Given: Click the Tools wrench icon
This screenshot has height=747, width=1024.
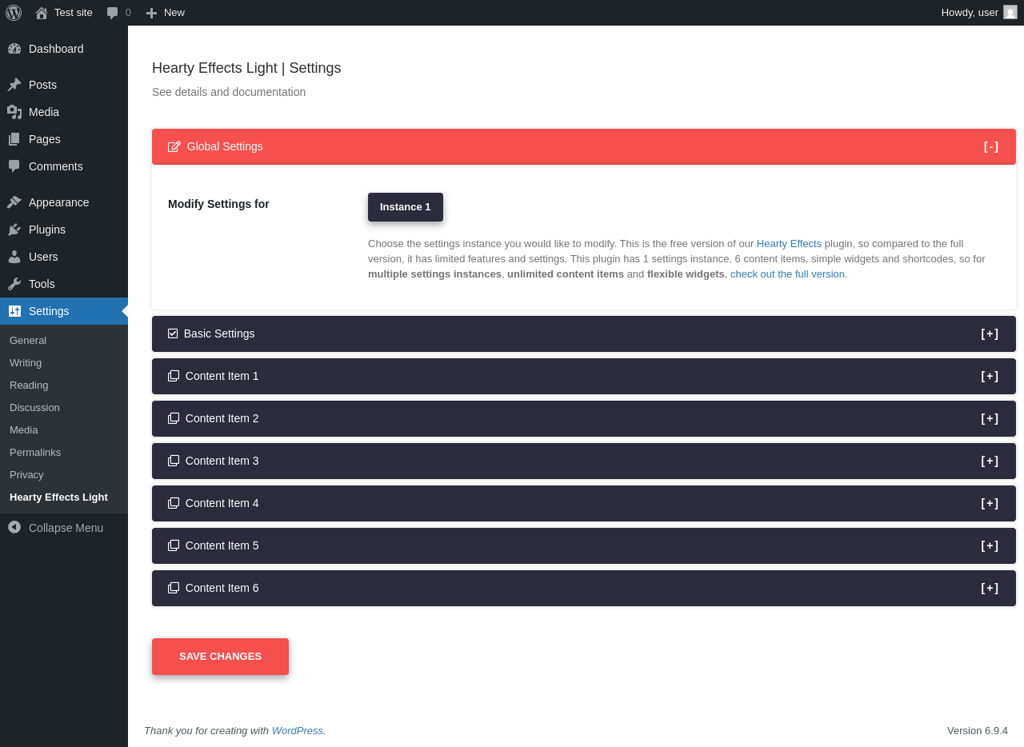Looking at the screenshot, I should [14, 284].
